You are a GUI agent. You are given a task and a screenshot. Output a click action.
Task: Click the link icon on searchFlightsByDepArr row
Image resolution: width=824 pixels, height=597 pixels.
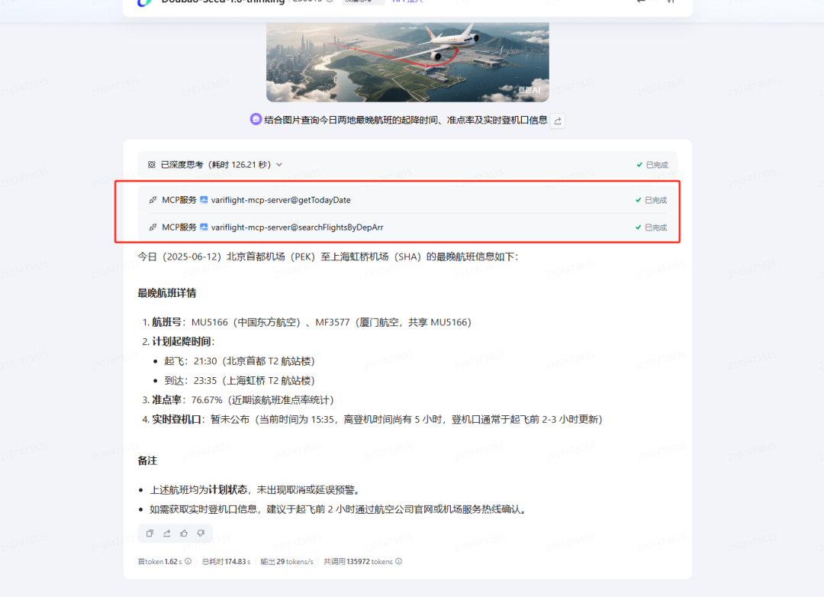(x=153, y=228)
